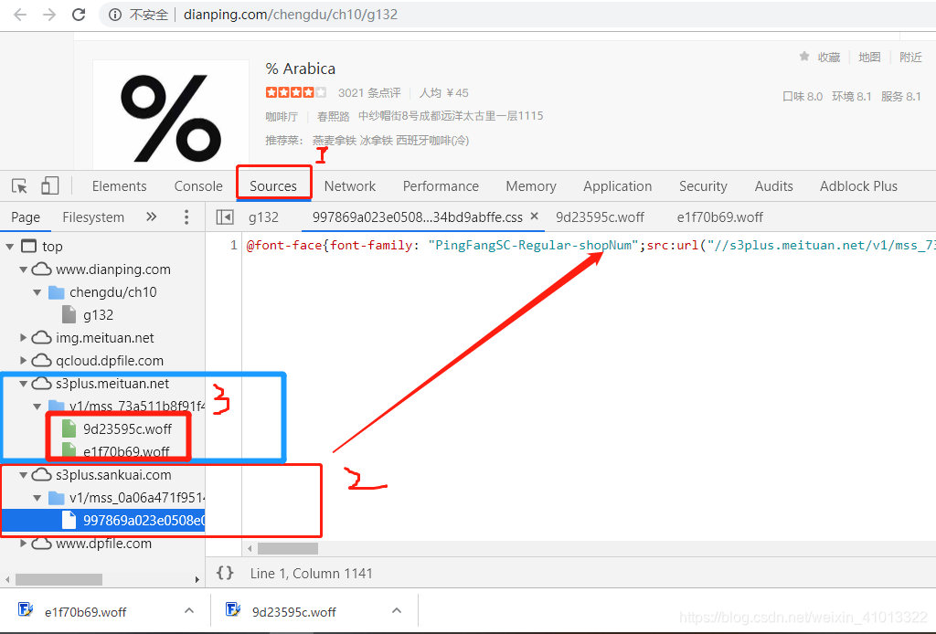Switch to the Network panel
This screenshot has width=936, height=634.
tap(350, 186)
